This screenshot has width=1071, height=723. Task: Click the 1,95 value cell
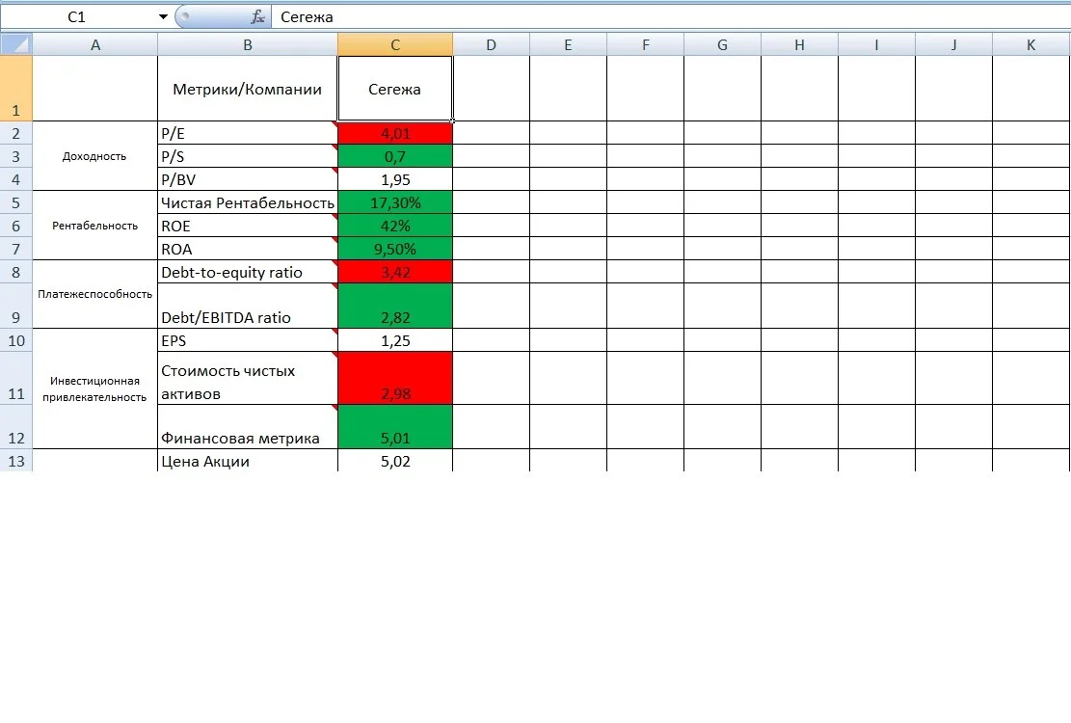[x=395, y=179]
